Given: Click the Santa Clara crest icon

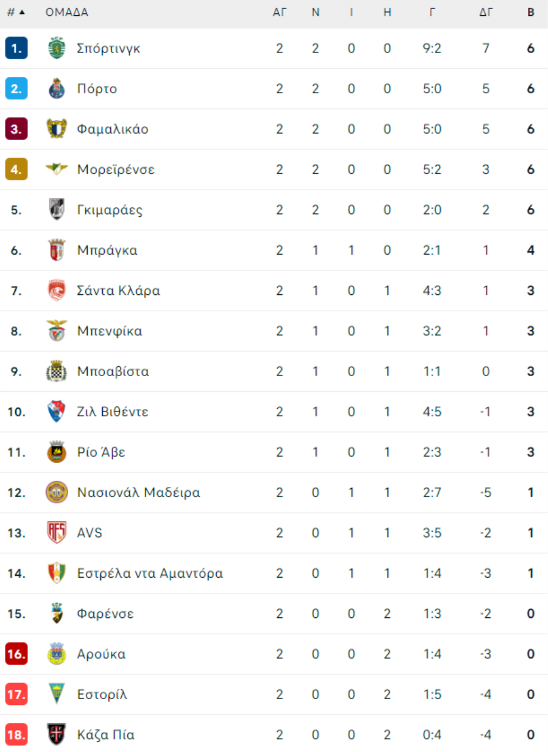Looking at the screenshot, I should pyautogui.click(x=57, y=290).
